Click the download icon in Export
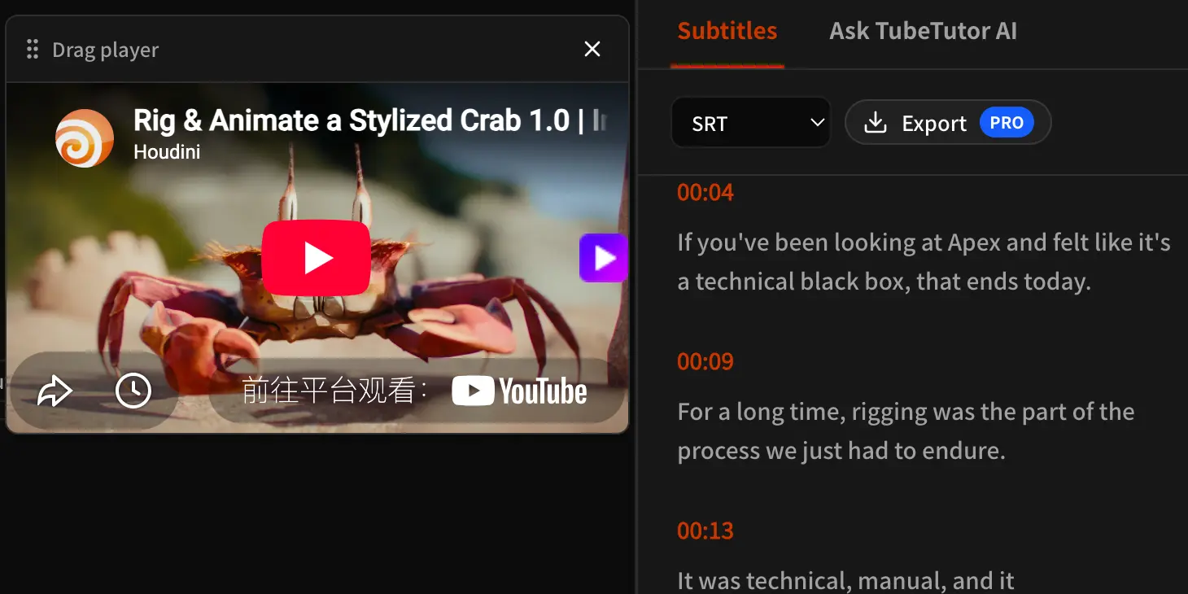 [x=876, y=123]
